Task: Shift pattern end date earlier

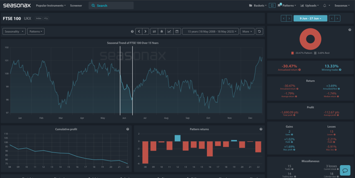Action: click(332, 18)
